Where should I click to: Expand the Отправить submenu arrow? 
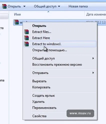[93, 73]
